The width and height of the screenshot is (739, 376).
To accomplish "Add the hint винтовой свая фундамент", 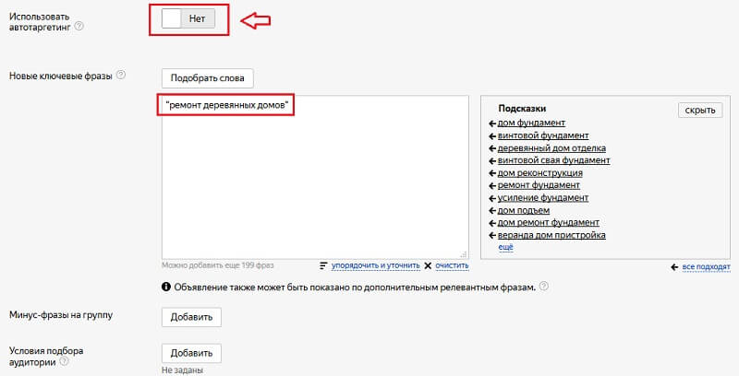I will 553,160.
